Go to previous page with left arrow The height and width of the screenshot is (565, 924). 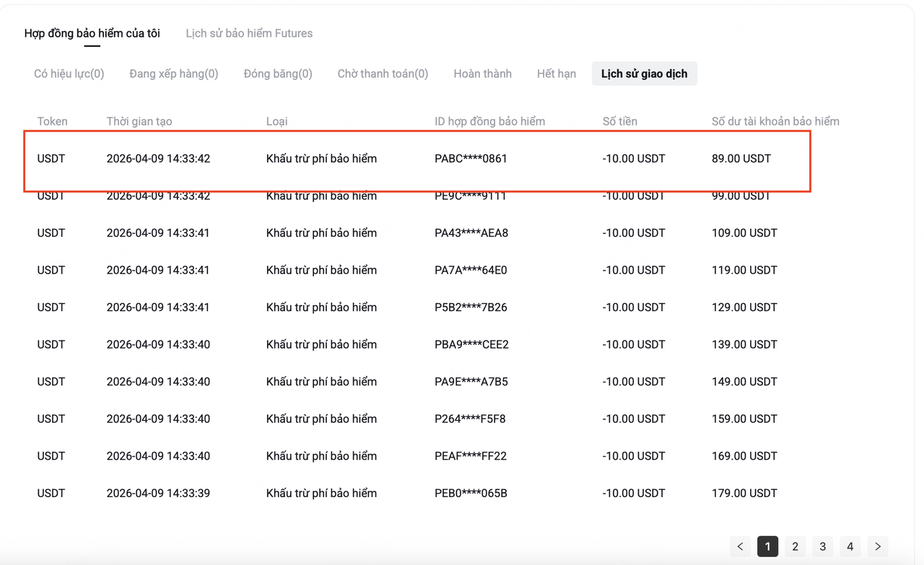pyautogui.click(x=740, y=546)
